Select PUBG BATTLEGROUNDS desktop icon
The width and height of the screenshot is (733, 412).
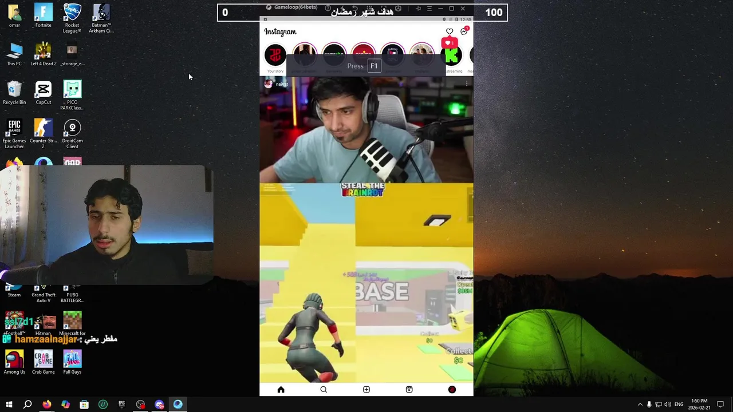coord(72,294)
